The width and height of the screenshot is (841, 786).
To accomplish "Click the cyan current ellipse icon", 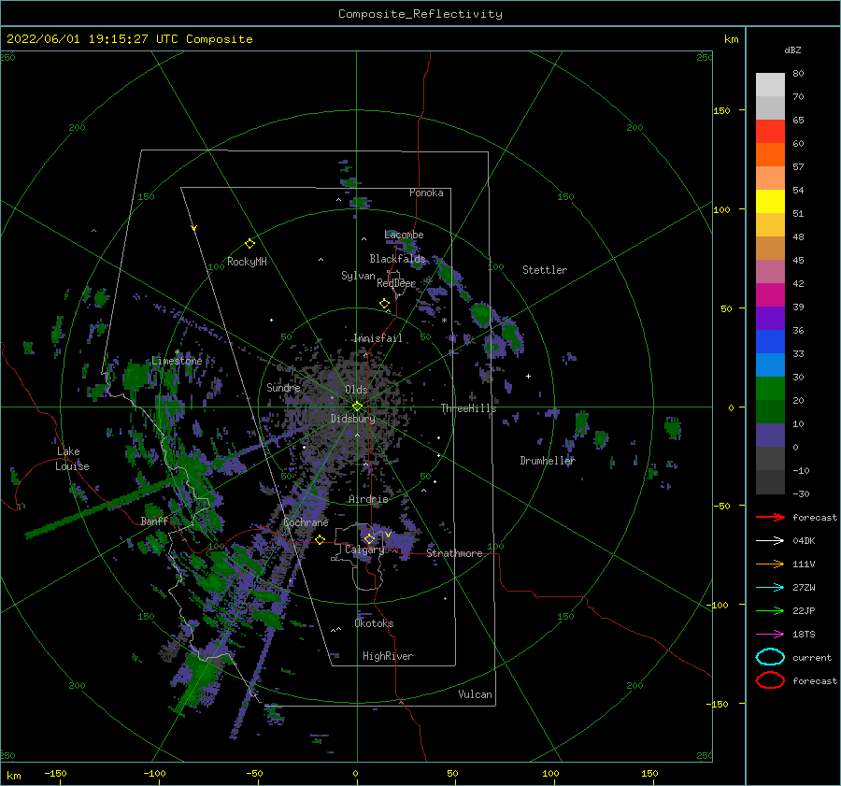I will (x=770, y=657).
